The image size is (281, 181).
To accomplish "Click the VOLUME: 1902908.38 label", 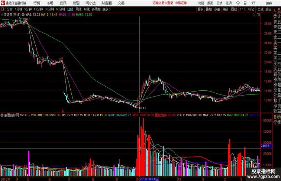I will 45,115.
